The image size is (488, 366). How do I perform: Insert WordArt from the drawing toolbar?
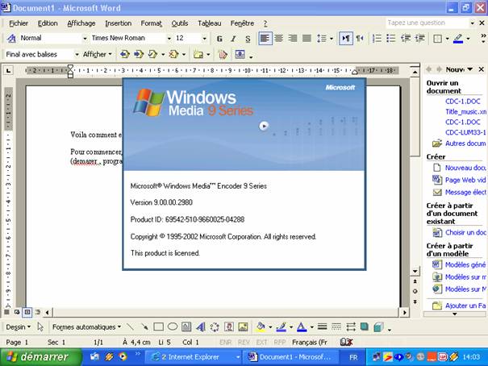click(x=200, y=326)
